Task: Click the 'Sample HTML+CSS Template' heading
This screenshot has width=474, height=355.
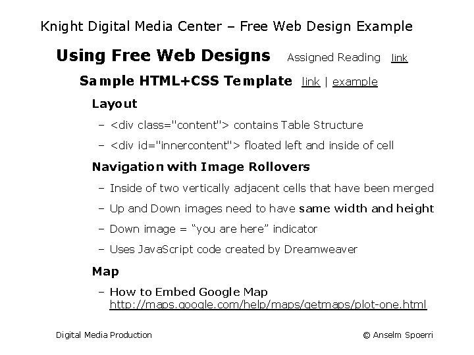Action: point(186,81)
